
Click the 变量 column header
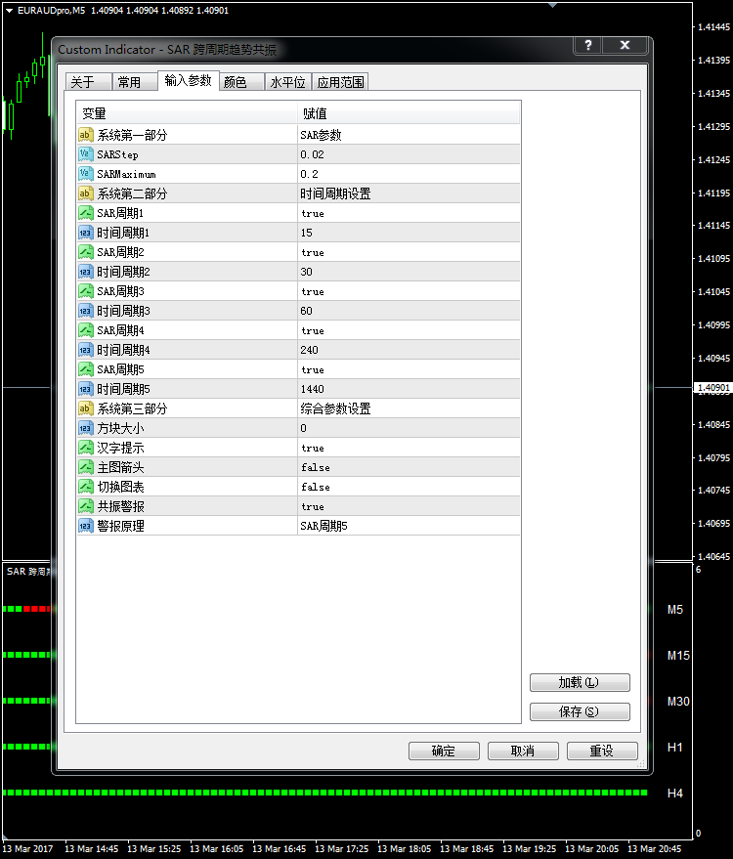pos(187,113)
